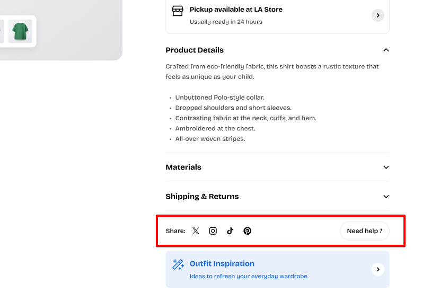
Task: Click the Outfit Inspiration magic wand icon
Action: coord(178,264)
